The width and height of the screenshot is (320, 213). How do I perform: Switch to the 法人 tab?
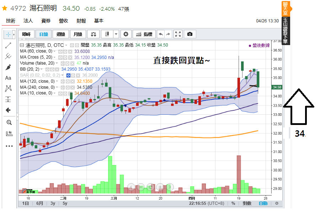(x=28, y=21)
